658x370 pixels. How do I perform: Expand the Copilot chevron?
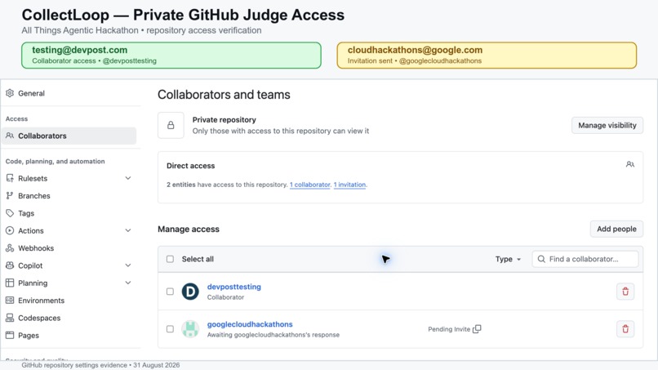(x=128, y=265)
